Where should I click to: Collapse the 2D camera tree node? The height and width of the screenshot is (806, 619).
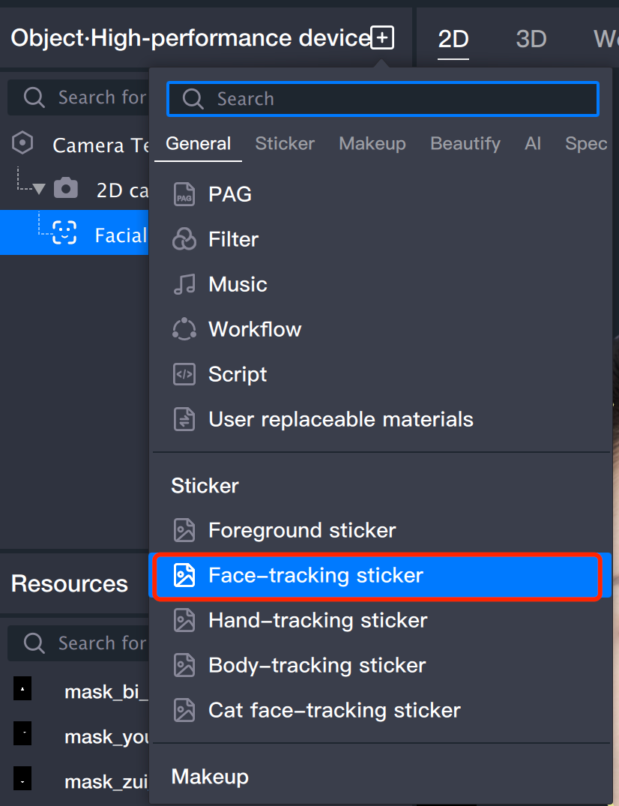coord(39,189)
